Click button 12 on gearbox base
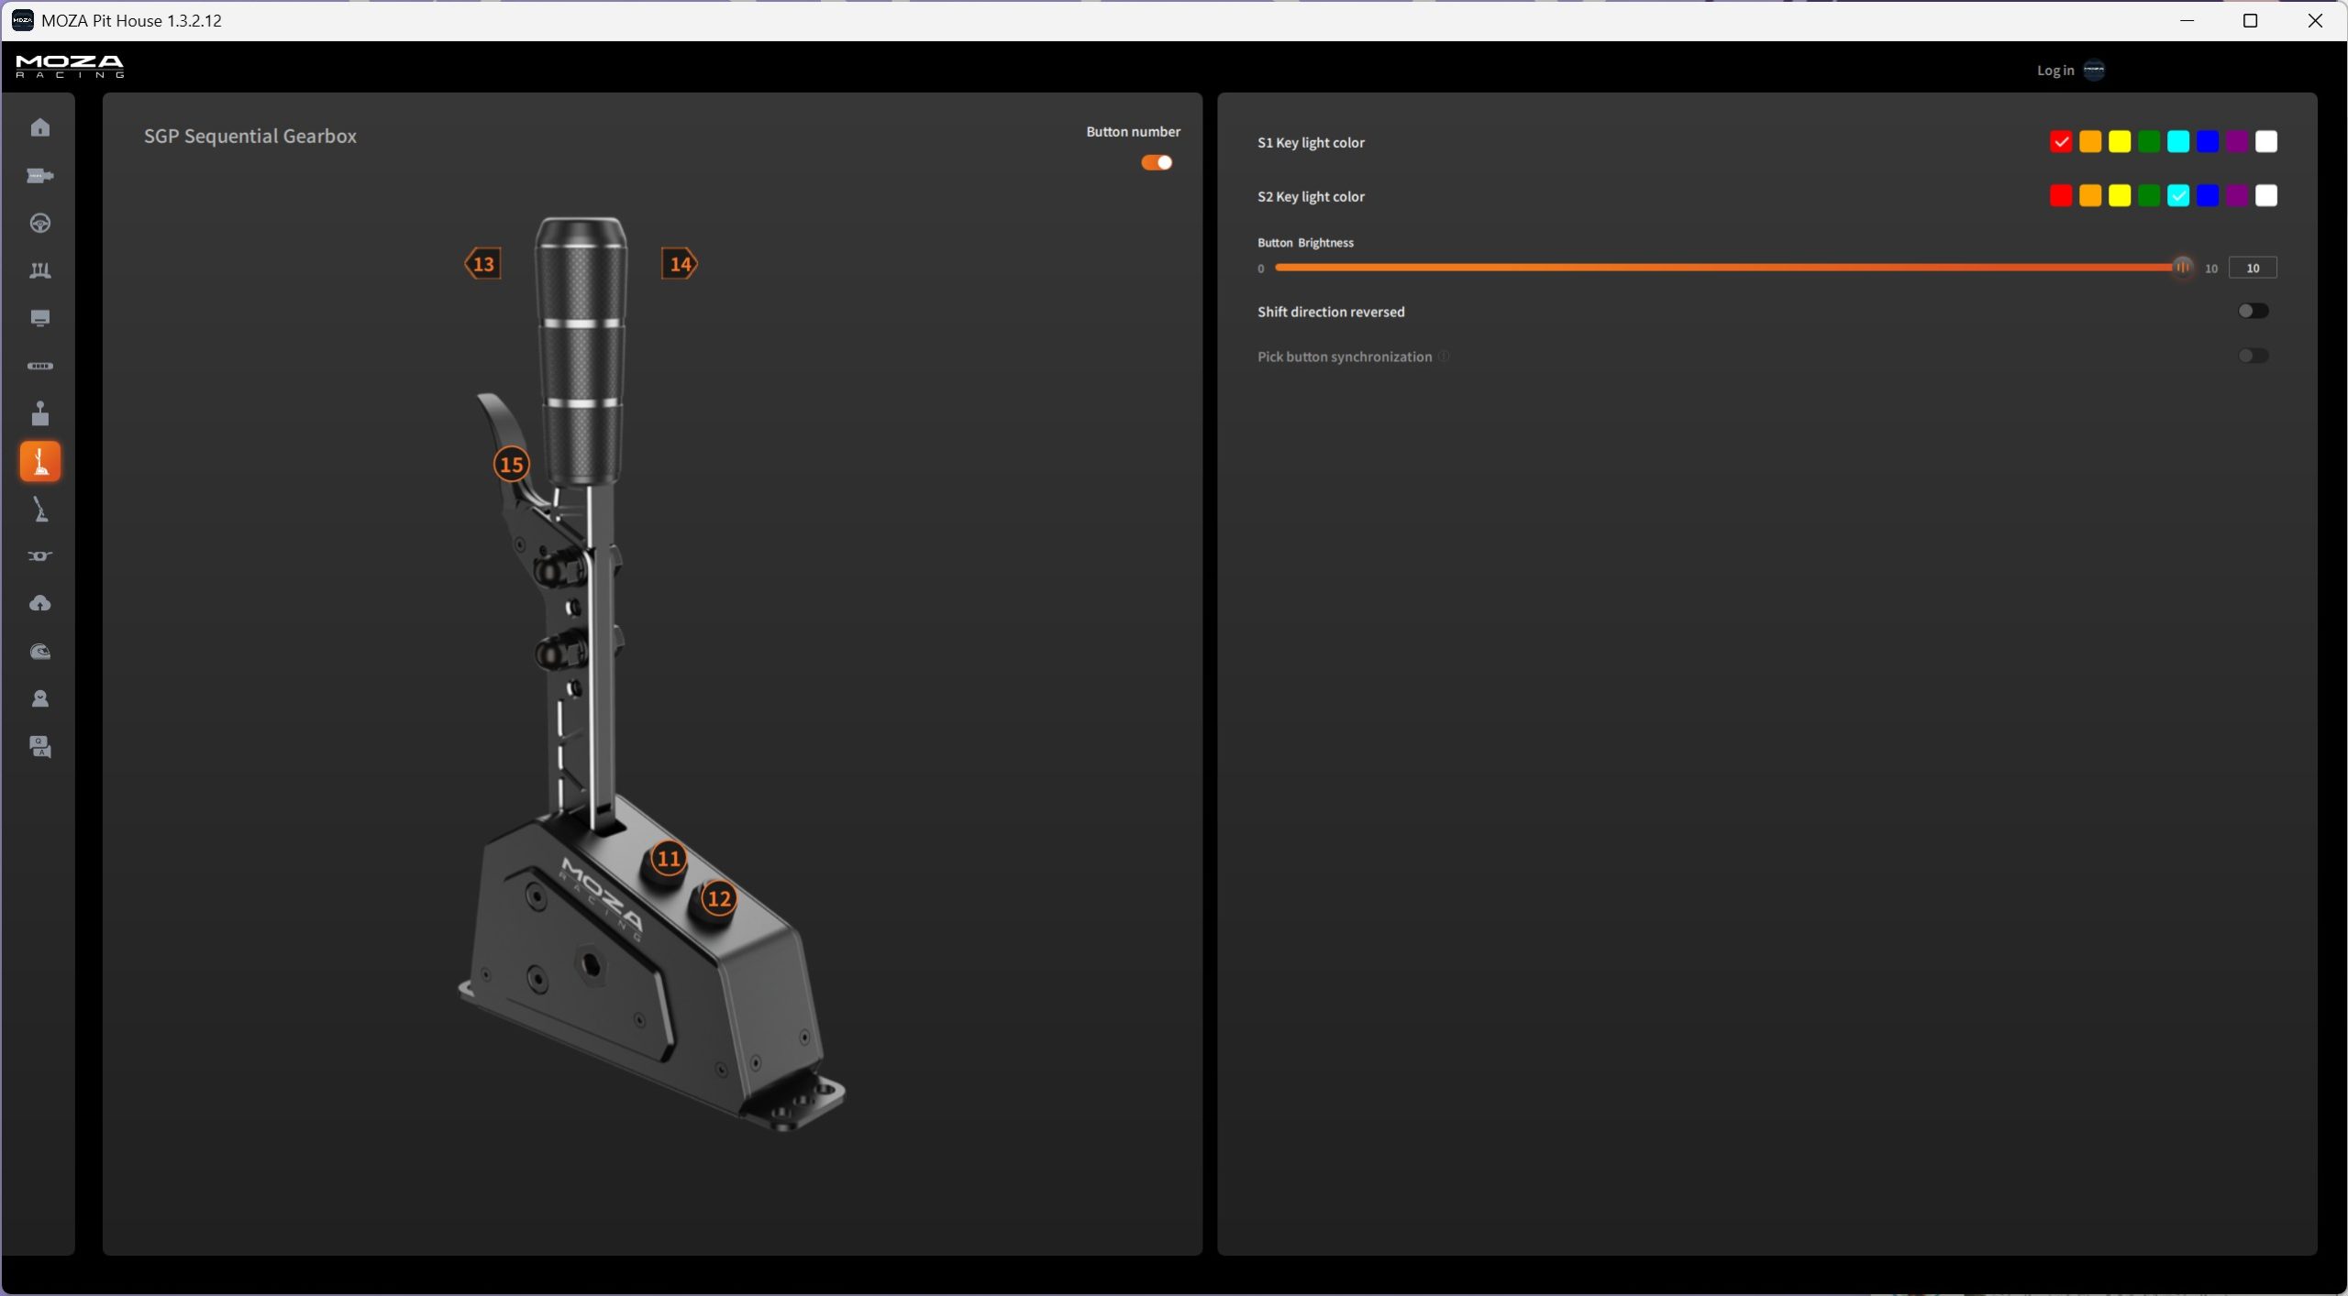The width and height of the screenshot is (2348, 1296). (x=719, y=899)
